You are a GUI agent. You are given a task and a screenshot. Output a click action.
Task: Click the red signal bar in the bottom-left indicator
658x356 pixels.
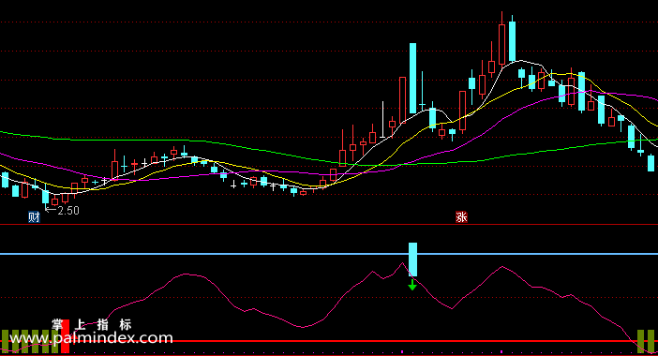(65, 336)
